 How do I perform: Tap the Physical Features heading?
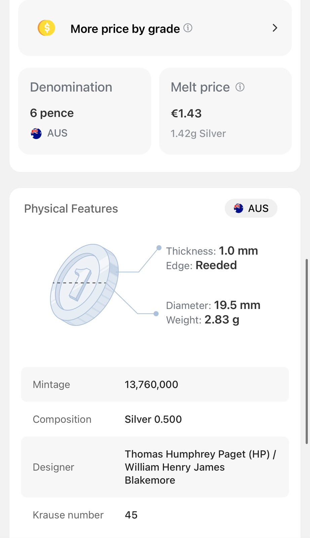pos(71,209)
